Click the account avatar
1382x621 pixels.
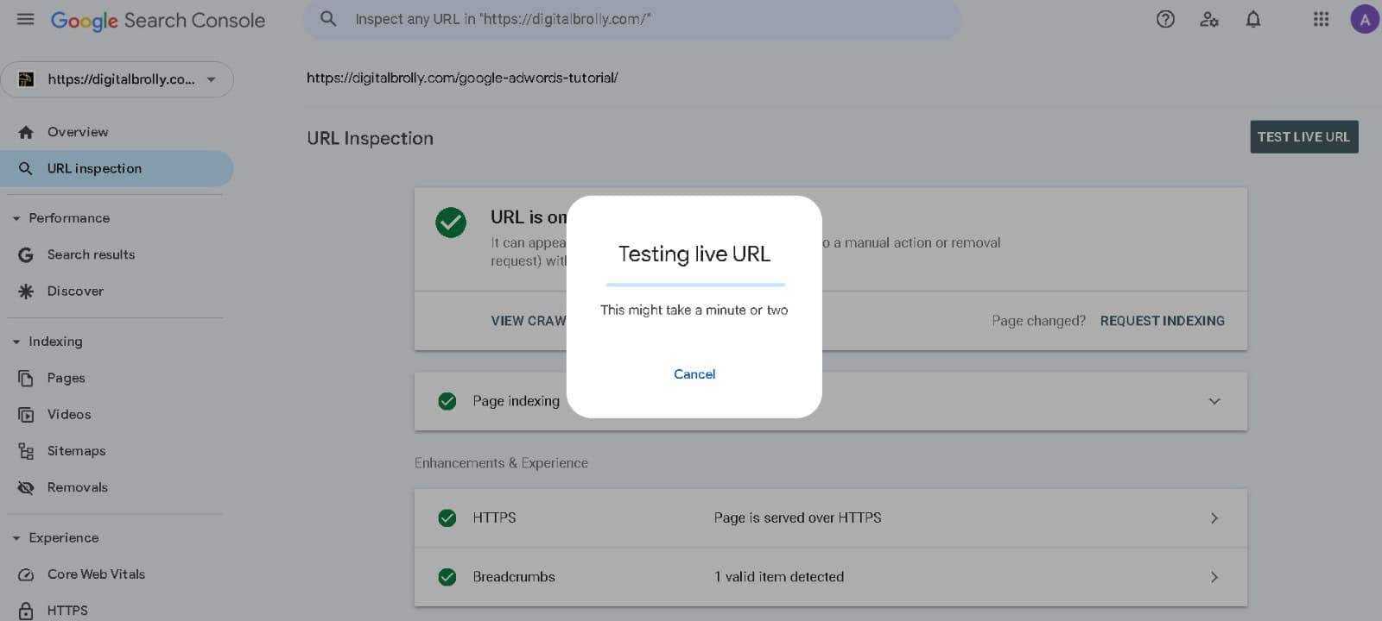click(x=1364, y=17)
